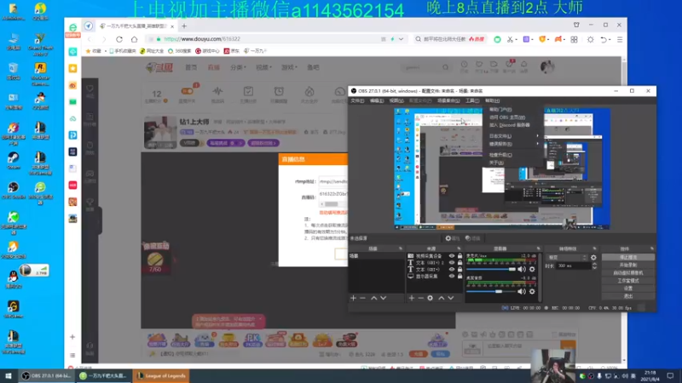Switch to League of Legends taskbar item
Screen dimensions: 682x383
point(161,376)
